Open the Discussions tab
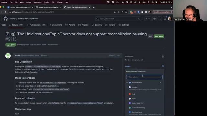 (55, 25)
